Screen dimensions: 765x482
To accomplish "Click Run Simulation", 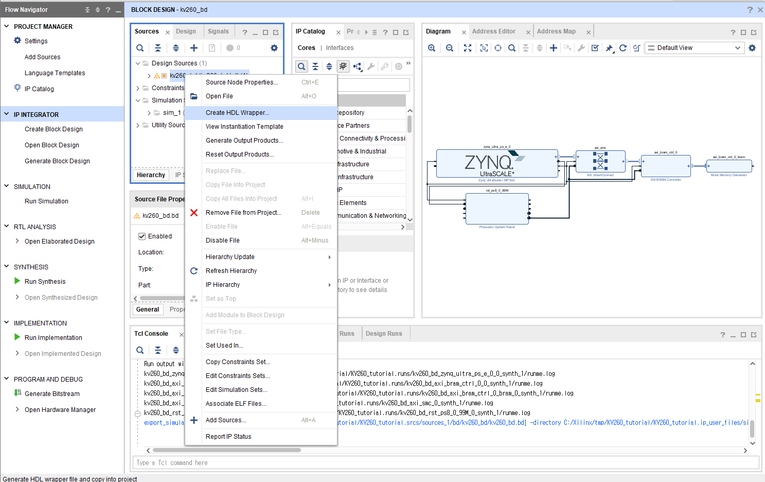I will [46, 201].
